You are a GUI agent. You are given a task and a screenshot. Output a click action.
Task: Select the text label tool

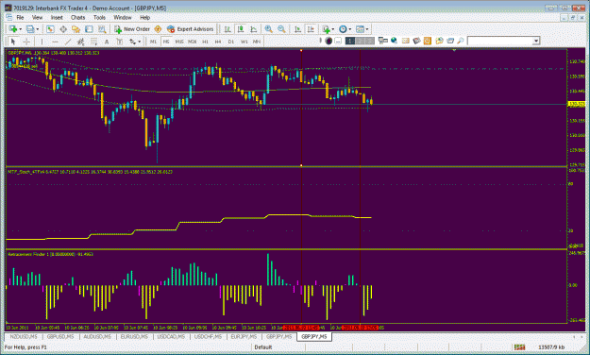click(x=119, y=42)
